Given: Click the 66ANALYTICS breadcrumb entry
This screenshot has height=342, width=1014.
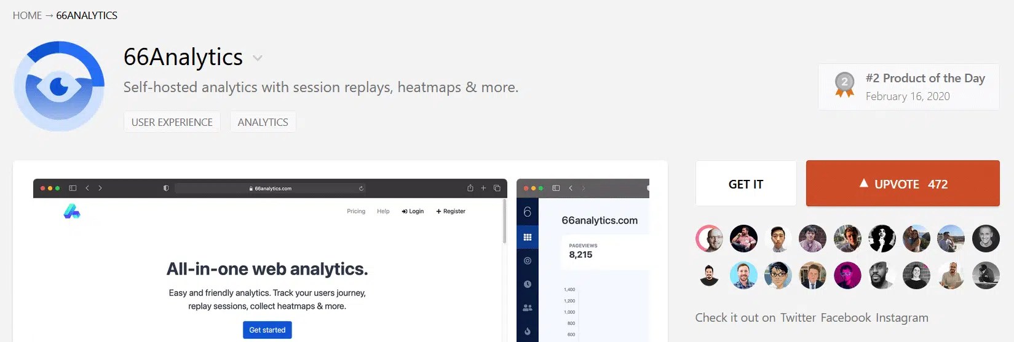Looking at the screenshot, I should click(87, 15).
